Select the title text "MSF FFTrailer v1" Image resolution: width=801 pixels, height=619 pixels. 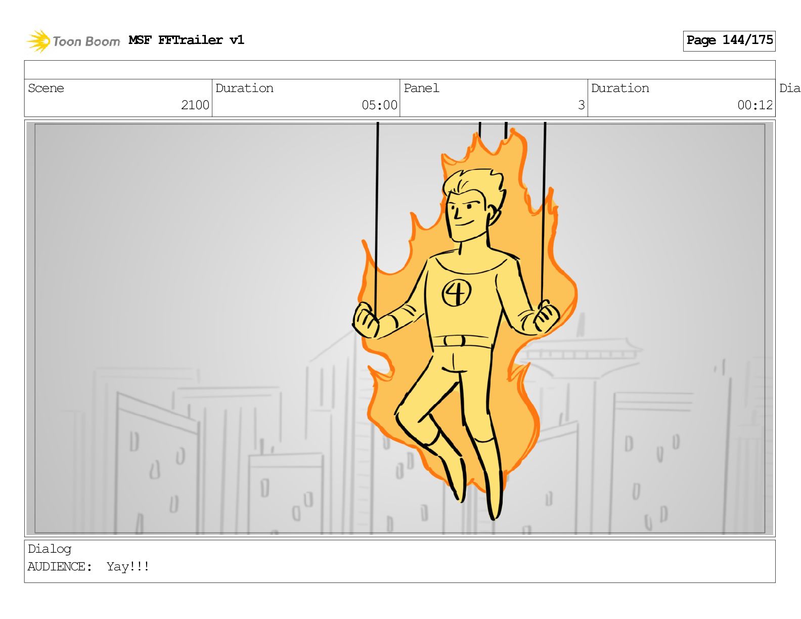pyautogui.click(x=186, y=40)
